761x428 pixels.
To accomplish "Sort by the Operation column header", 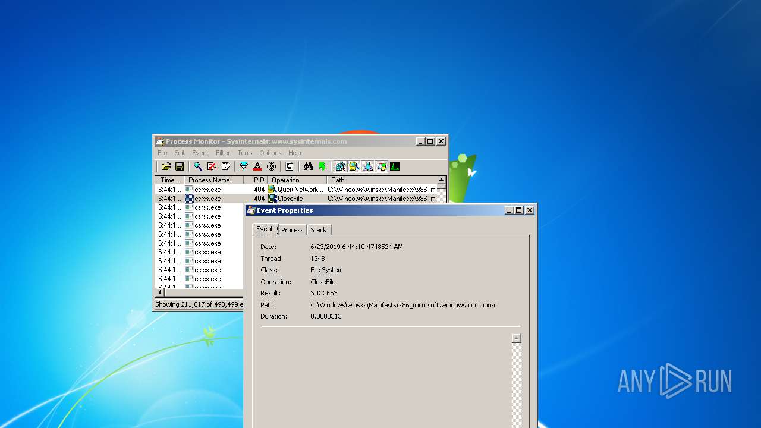I will [x=297, y=180].
